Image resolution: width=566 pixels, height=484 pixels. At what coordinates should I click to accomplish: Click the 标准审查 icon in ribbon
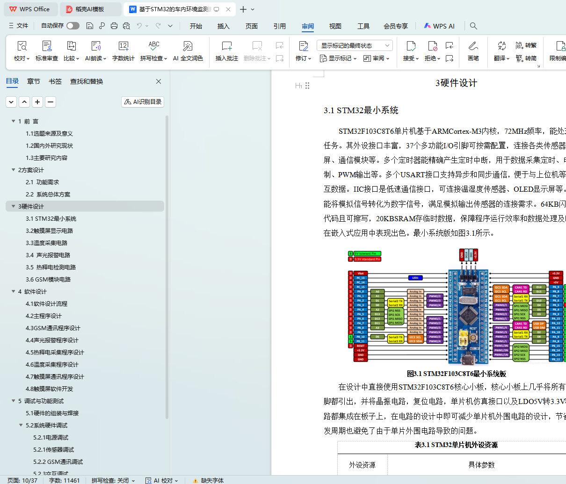click(47, 46)
